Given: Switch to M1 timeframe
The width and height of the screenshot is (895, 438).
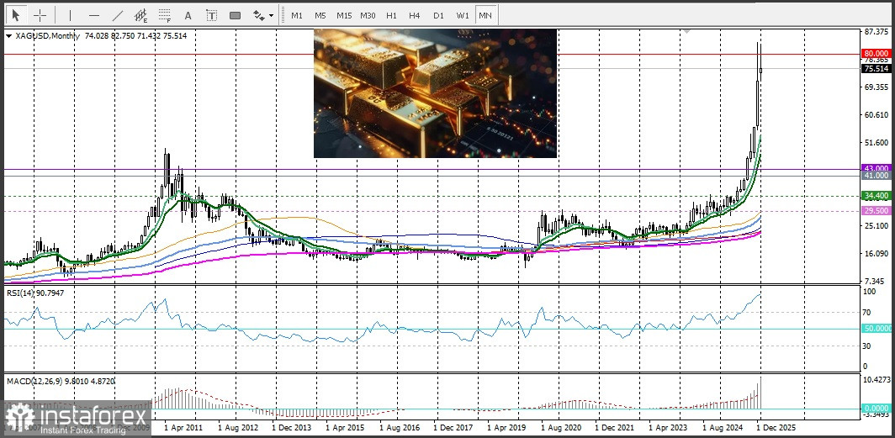Looking at the screenshot, I should tap(297, 15).
